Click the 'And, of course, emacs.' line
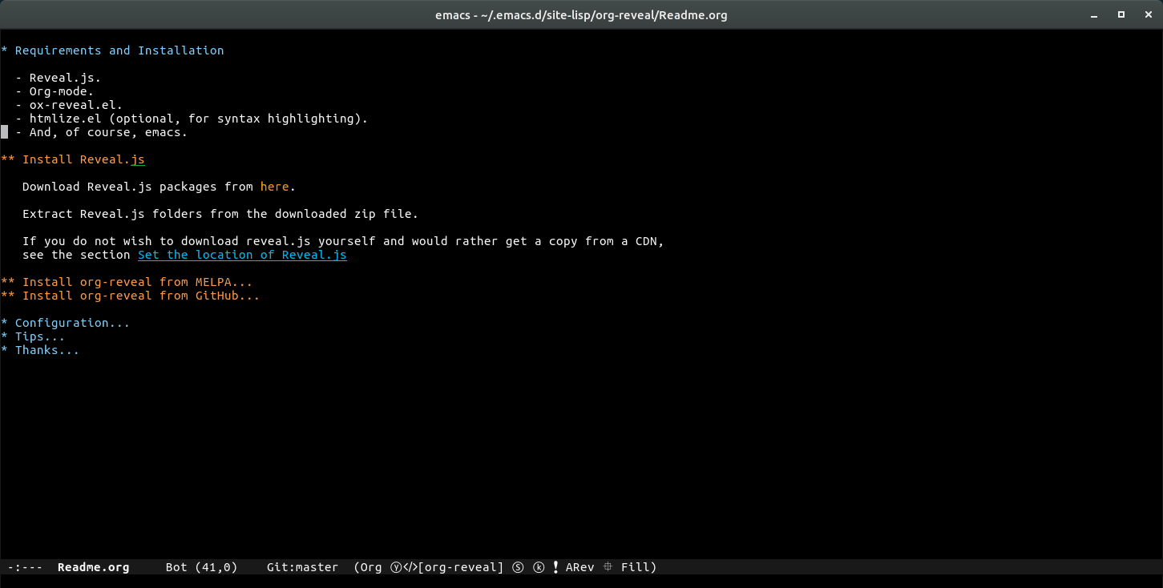Screen dimensions: 1163x588 (101, 132)
